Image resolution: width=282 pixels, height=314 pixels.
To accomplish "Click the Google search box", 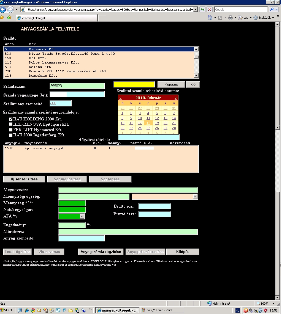I will 241,9.
